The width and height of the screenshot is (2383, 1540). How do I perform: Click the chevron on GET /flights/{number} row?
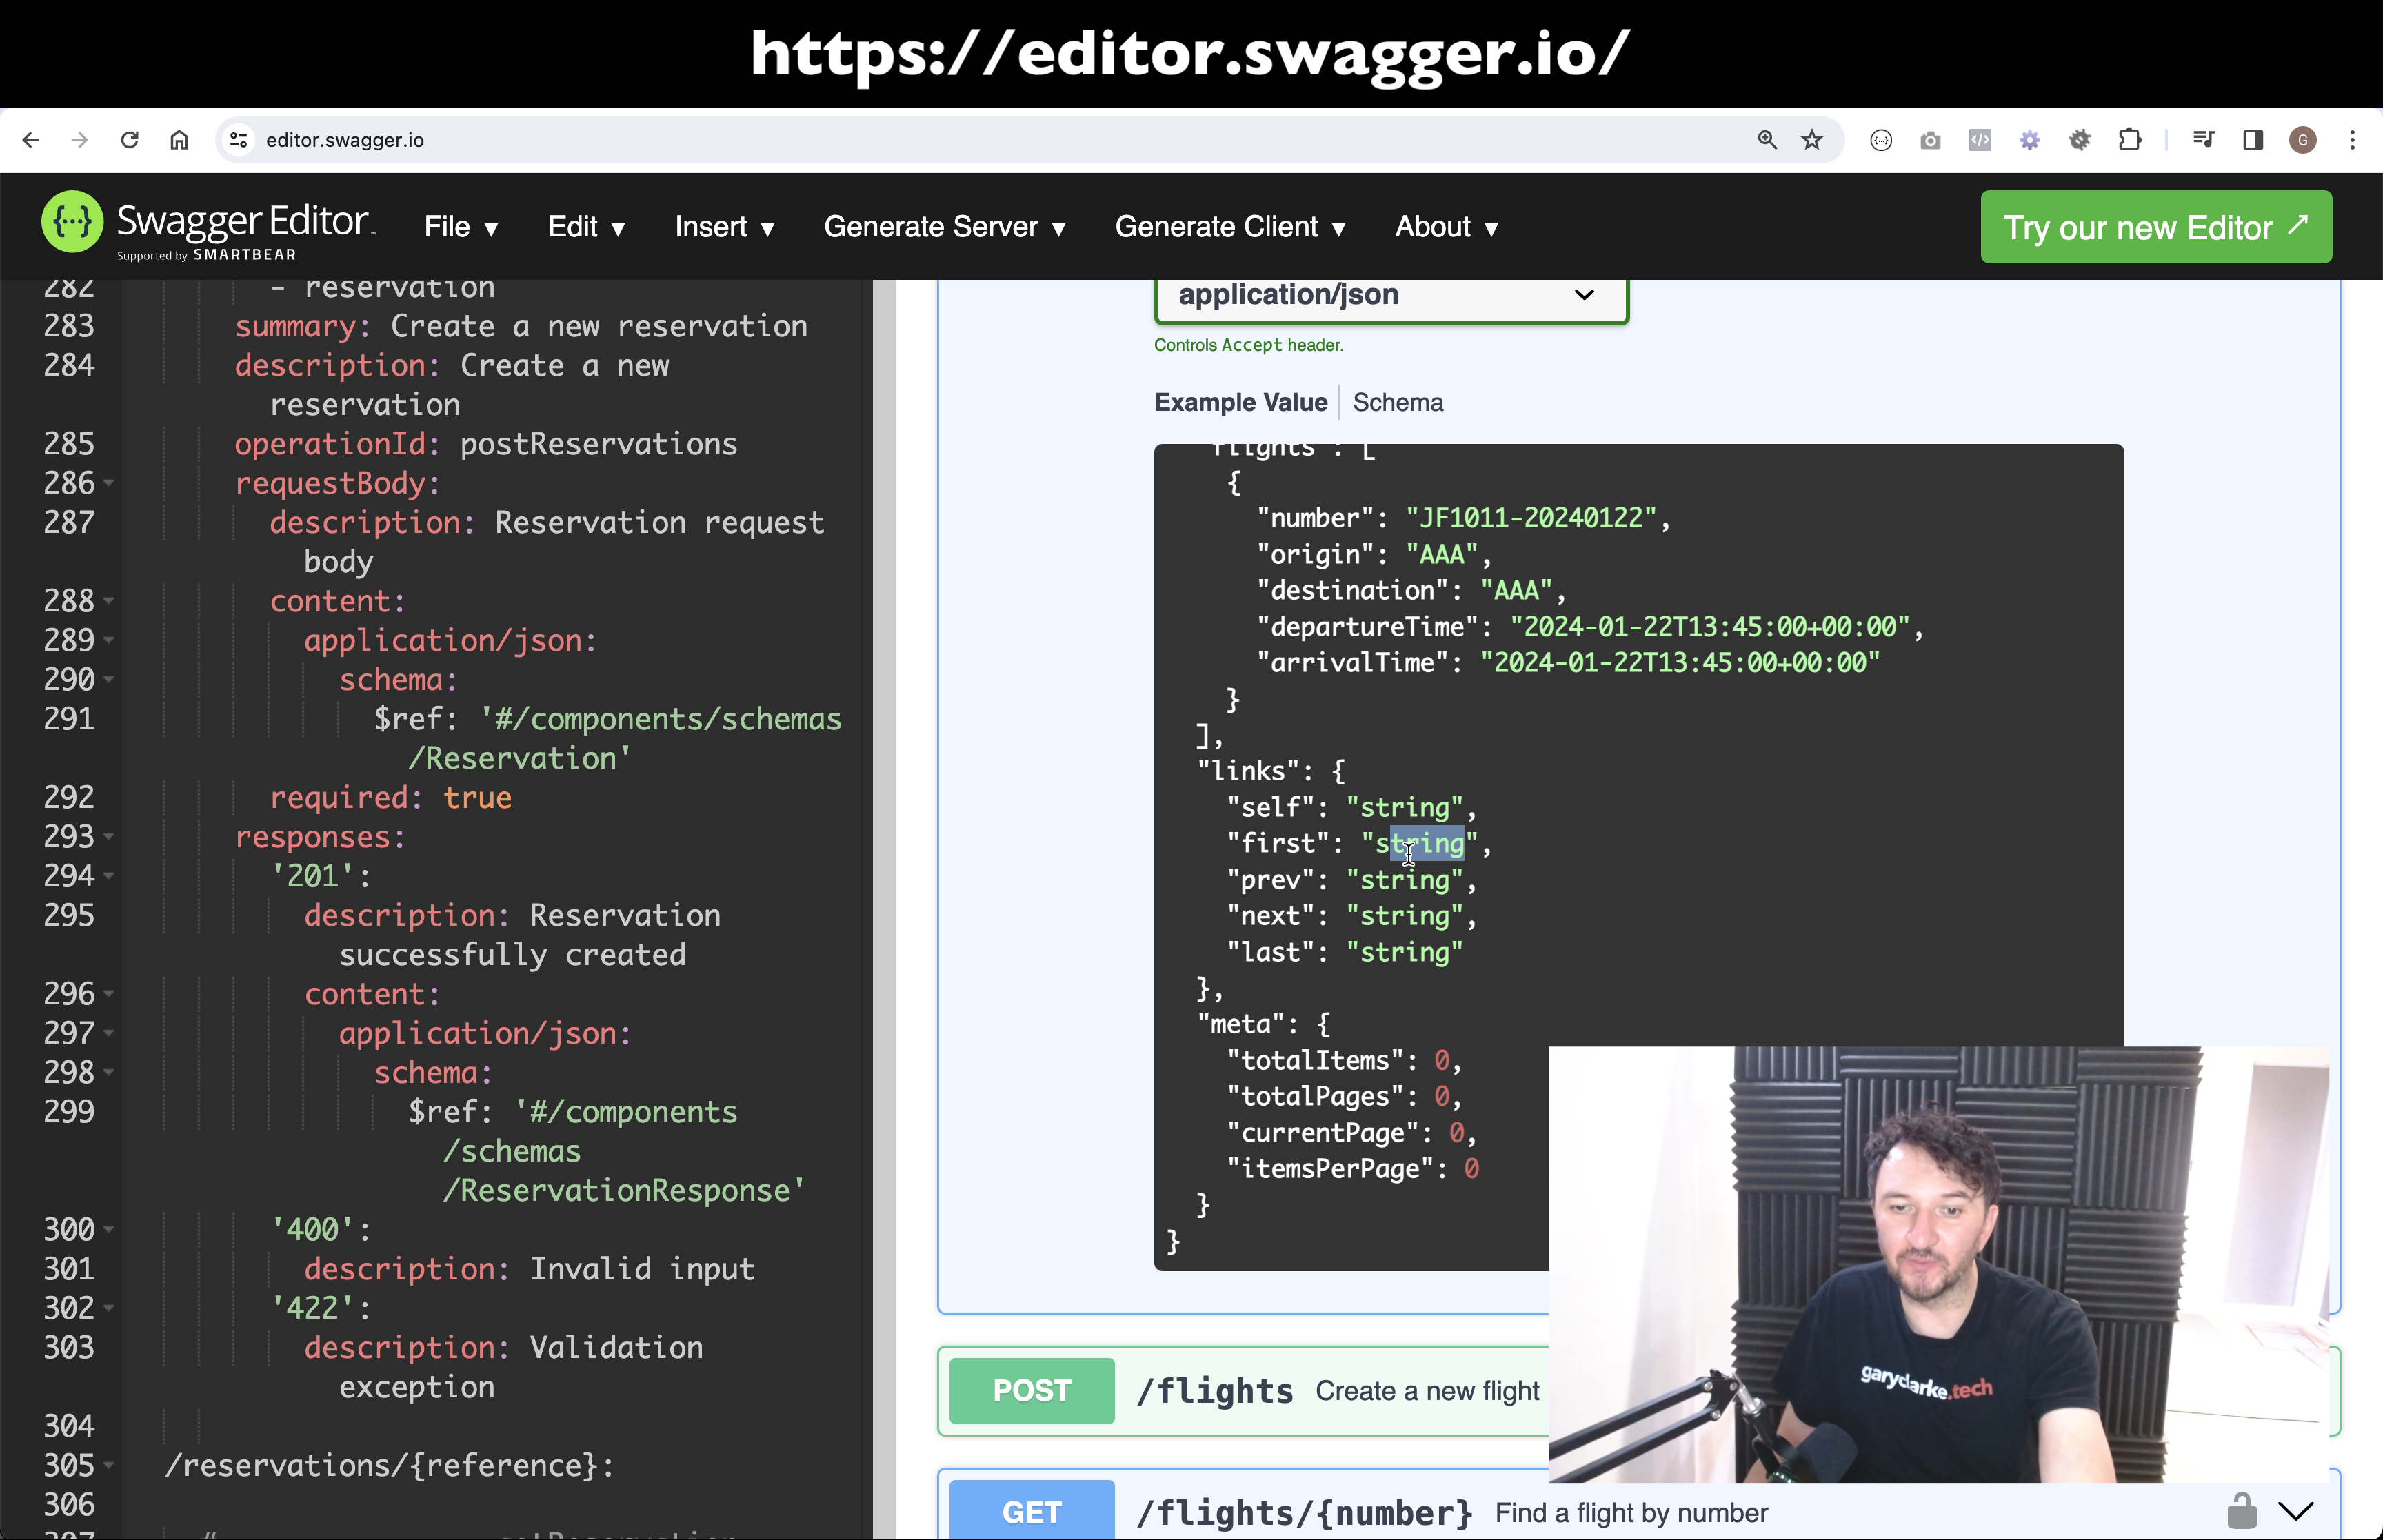[x=2296, y=1511]
